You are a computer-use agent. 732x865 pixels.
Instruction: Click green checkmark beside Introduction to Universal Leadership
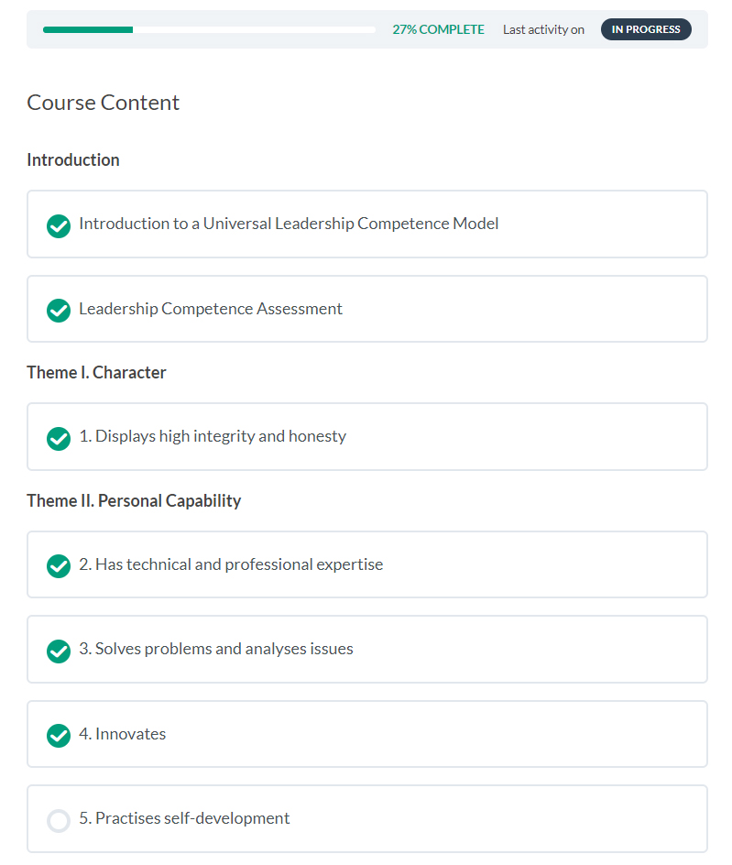pos(59,225)
